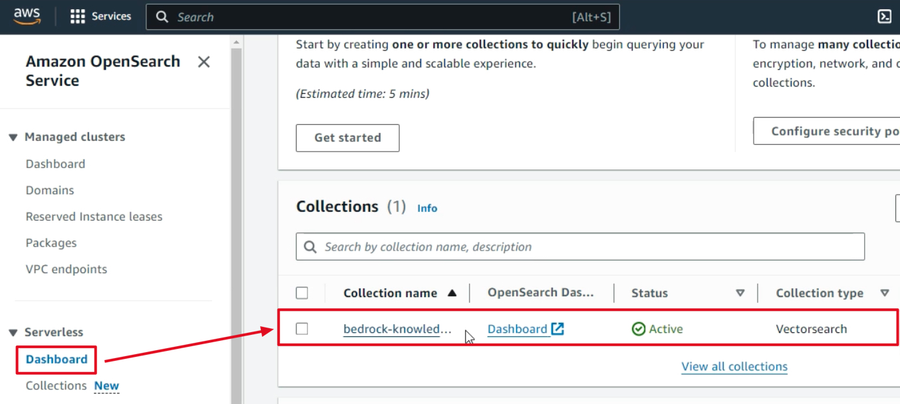Focus the collection name search field

pyautogui.click(x=585, y=247)
